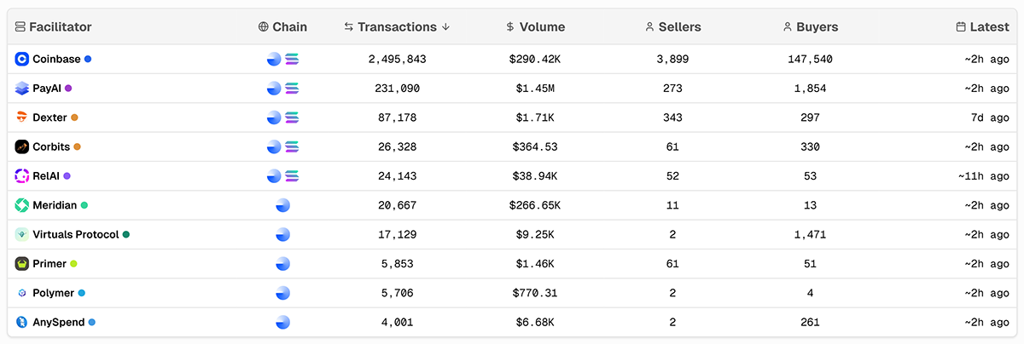Click the Dexter facilitator logo icon
Screen dimensions: 1024x344
coord(22,118)
